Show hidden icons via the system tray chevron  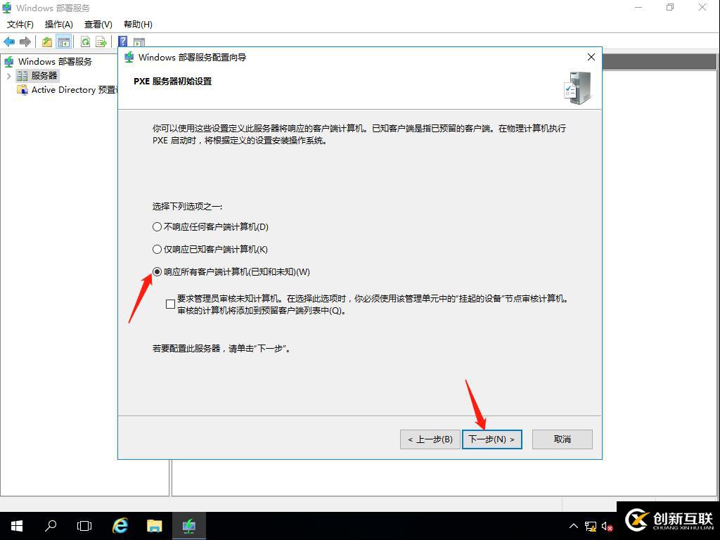tap(574, 526)
